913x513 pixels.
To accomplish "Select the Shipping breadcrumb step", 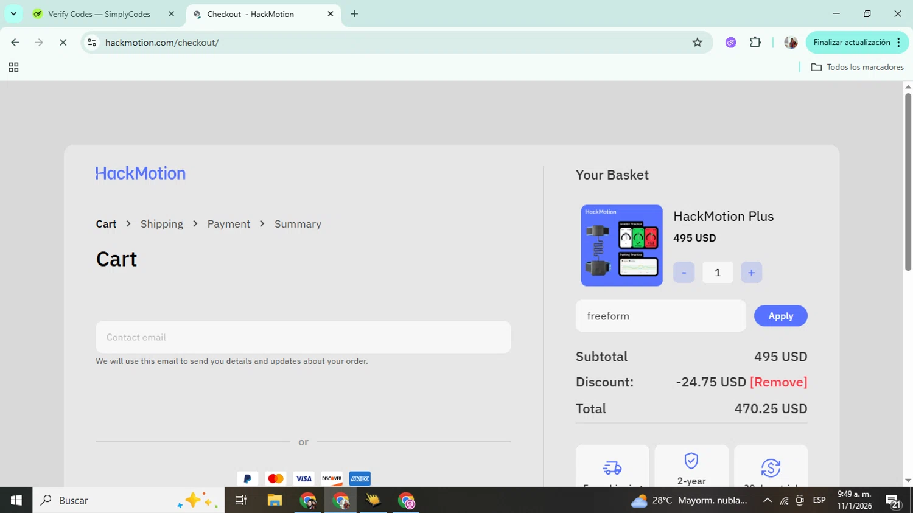I will [162, 224].
